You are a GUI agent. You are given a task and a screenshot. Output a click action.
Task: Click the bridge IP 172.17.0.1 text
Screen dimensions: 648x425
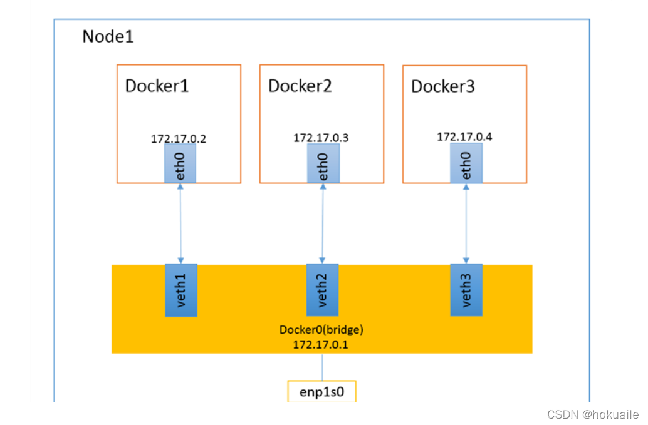click(x=321, y=344)
